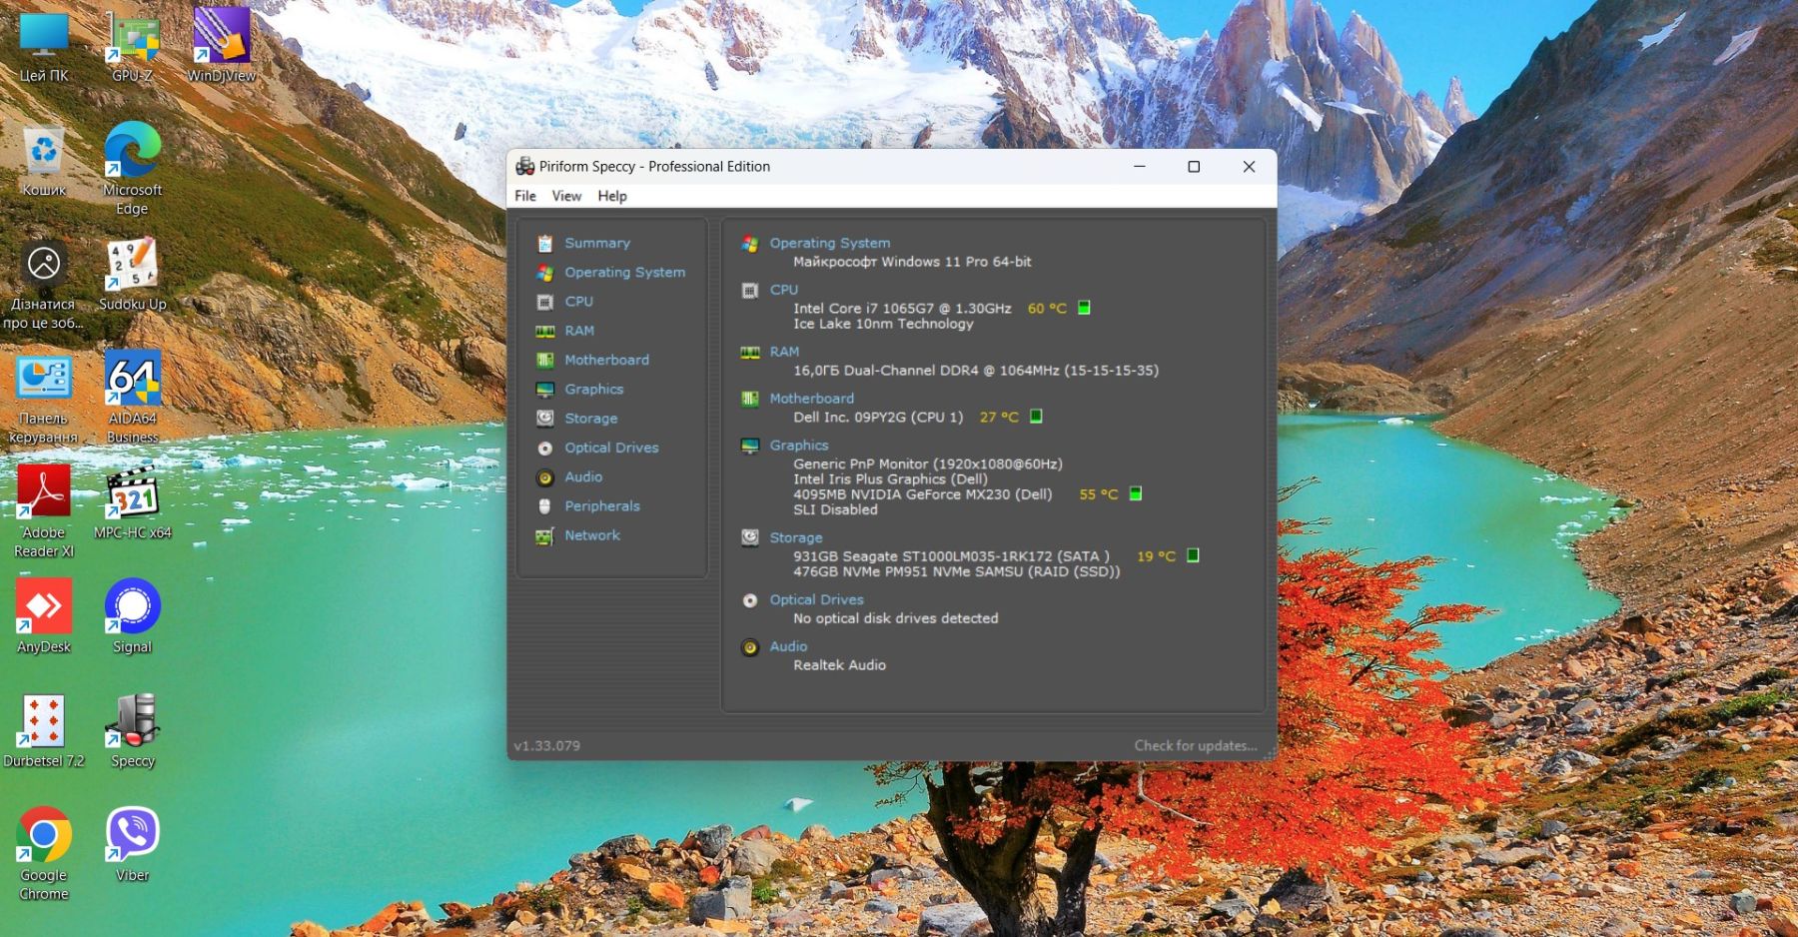1798x937 pixels.
Task: Open the MPC-HC x64 desktop shortcut
Action: click(132, 502)
